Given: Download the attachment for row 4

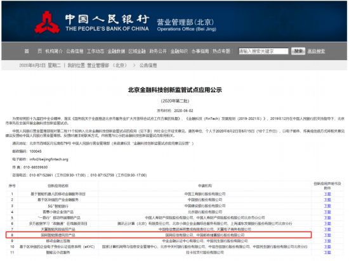Looking at the screenshot, I should pyautogui.click(x=327, y=212).
